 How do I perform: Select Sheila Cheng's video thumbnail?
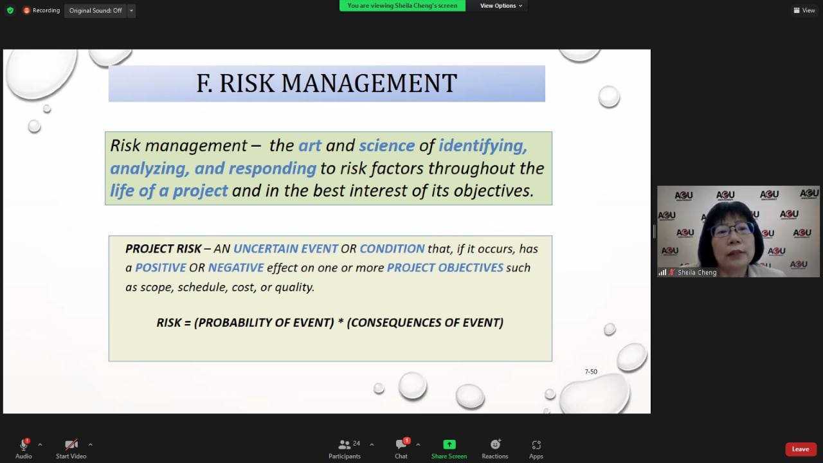pos(738,232)
